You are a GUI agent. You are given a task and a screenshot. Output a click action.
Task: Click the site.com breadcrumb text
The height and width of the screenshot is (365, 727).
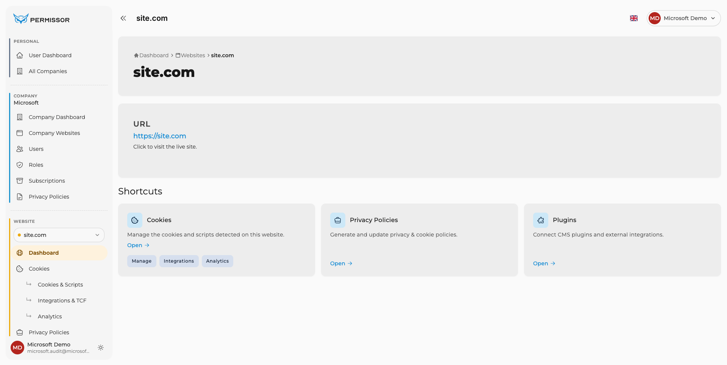click(x=222, y=55)
